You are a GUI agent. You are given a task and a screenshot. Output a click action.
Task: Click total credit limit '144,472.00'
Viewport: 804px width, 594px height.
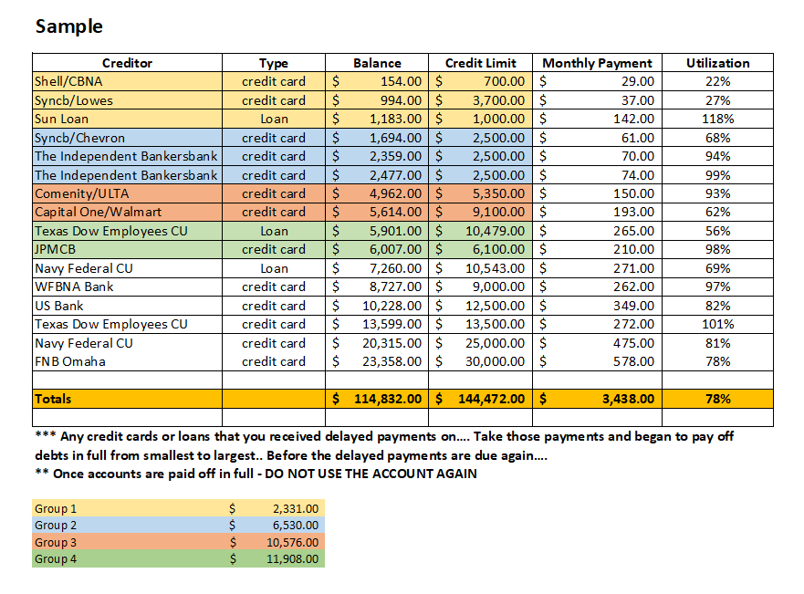480,399
